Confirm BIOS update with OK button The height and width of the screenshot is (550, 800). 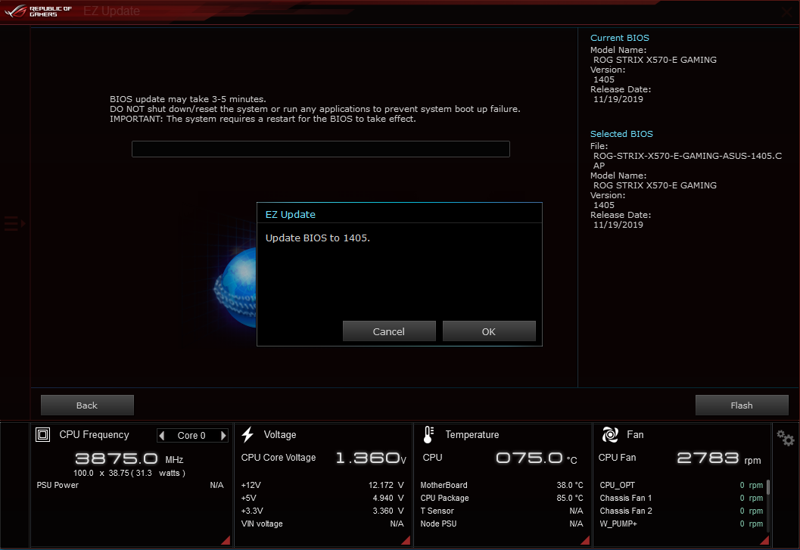489,331
